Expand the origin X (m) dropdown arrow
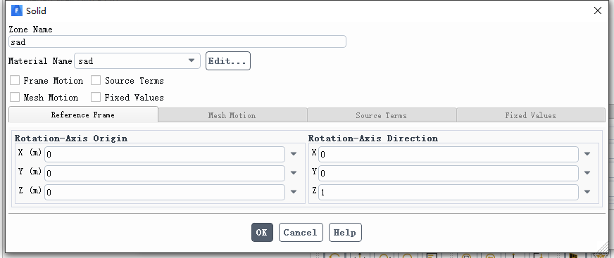 click(x=294, y=154)
